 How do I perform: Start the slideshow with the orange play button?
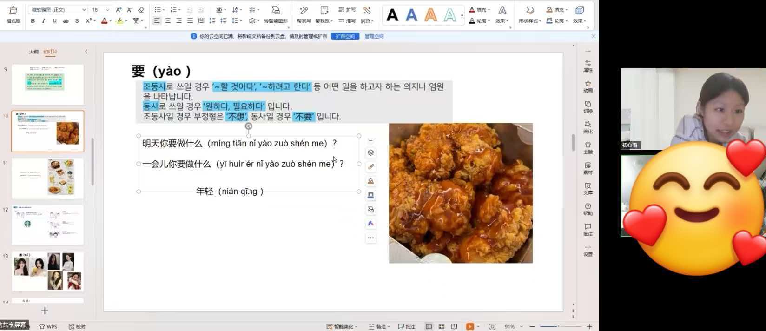(470, 326)
